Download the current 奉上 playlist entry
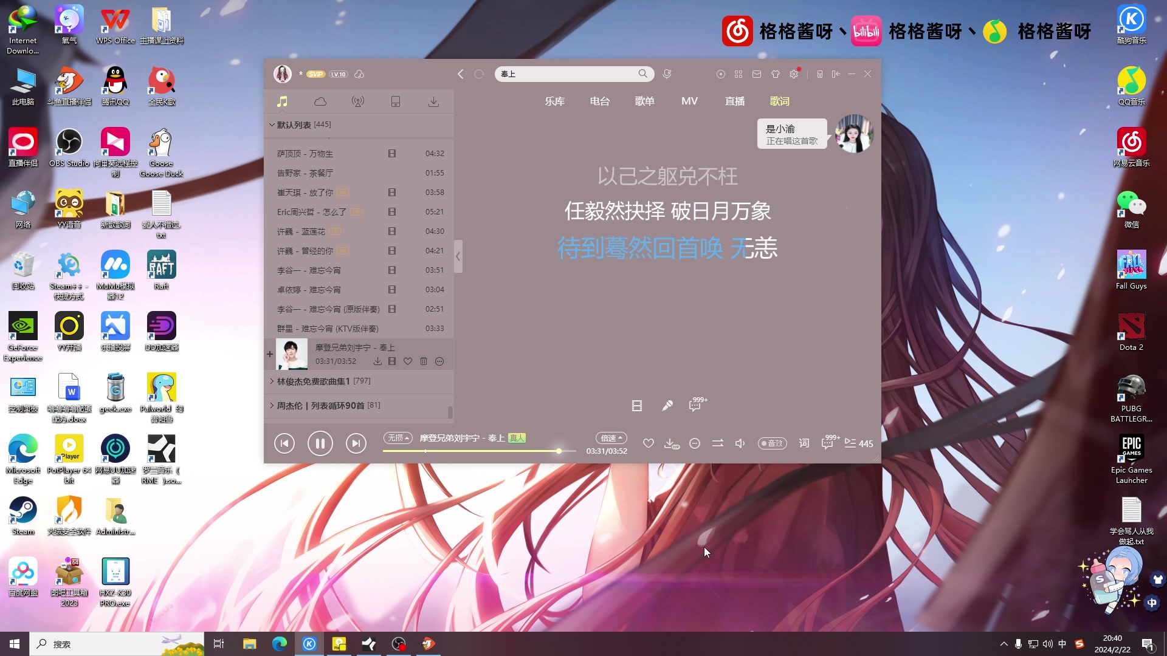The width and height of the screenshot is (1167, 656). tap(377, 361)
